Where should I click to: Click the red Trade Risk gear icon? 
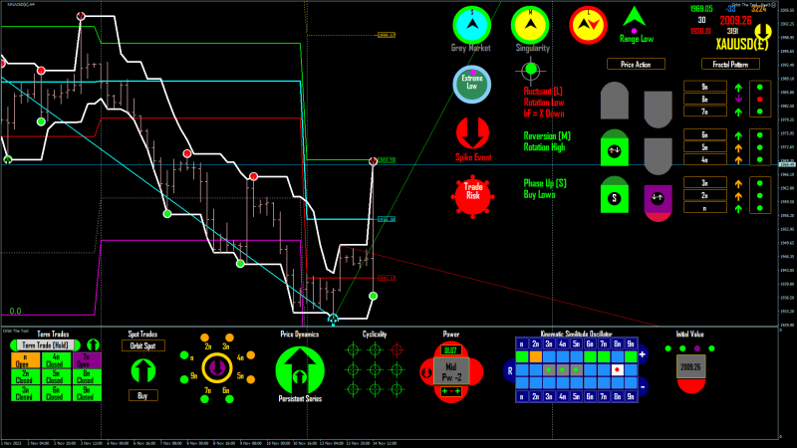(x=472, y=196)
